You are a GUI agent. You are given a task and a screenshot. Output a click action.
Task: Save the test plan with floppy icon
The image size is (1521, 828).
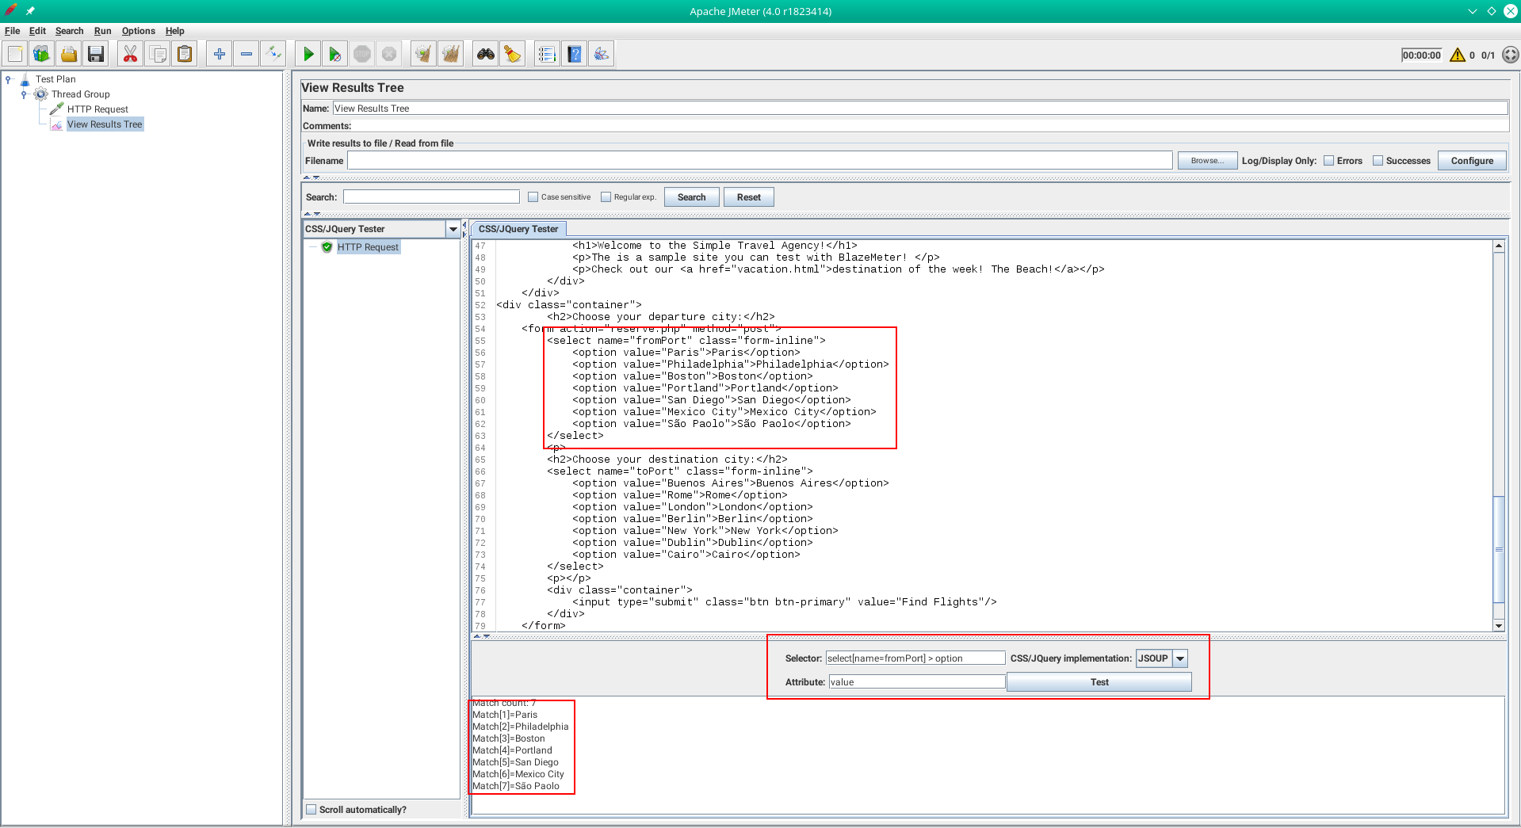click(96, 54)
